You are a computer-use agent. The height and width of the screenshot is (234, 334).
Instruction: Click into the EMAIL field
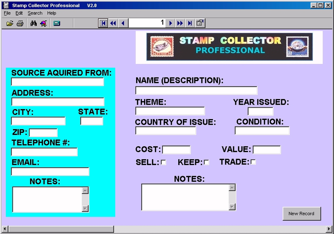point(50,172)
